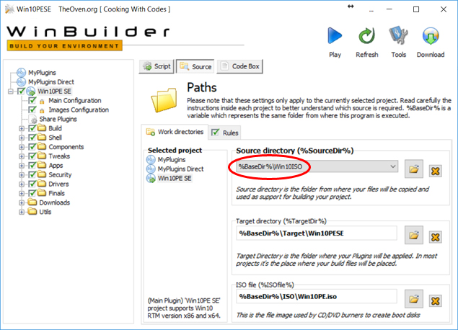Image resolution: width=458 pixels, height=330 pixels.
Task: Expand the Finals folder node
Action: (22, 193)
